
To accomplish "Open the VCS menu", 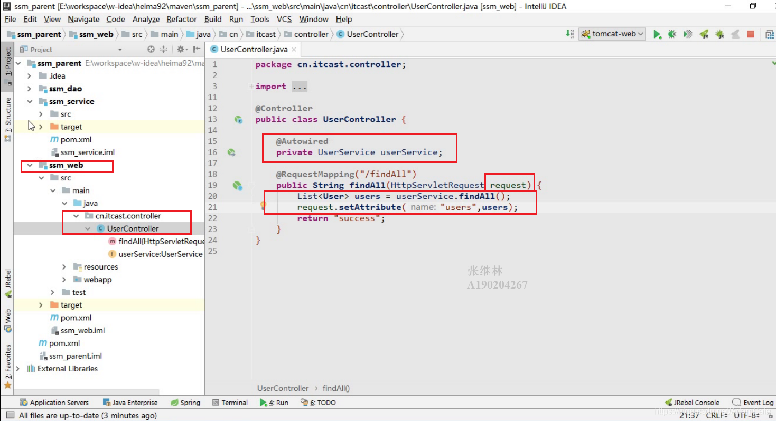I will (x=284, y=19).
